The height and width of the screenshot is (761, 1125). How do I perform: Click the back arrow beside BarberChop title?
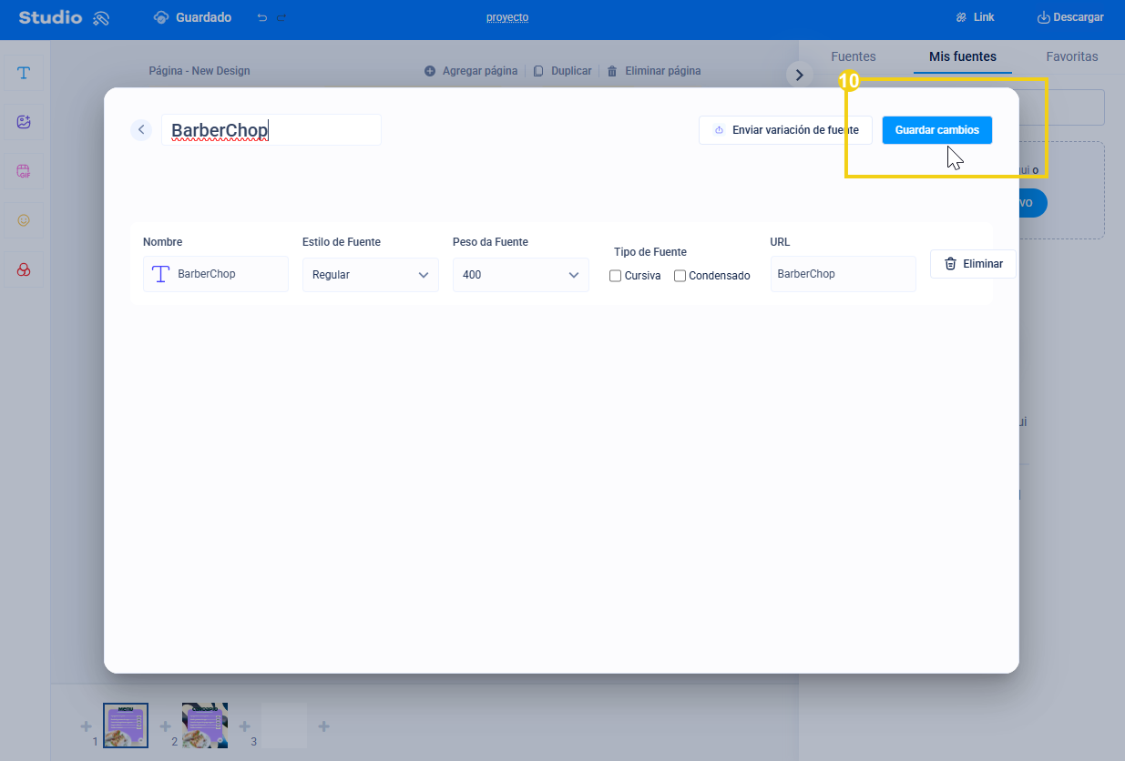point(140,129)
